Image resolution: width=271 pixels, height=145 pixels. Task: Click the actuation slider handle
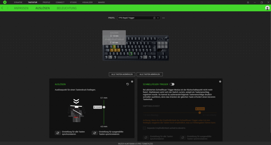pyautogui.click(x=104, y=107)
